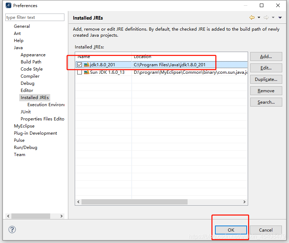Select Team in the tree
Screen dimensions: 289x243
(x=20, y=155)
